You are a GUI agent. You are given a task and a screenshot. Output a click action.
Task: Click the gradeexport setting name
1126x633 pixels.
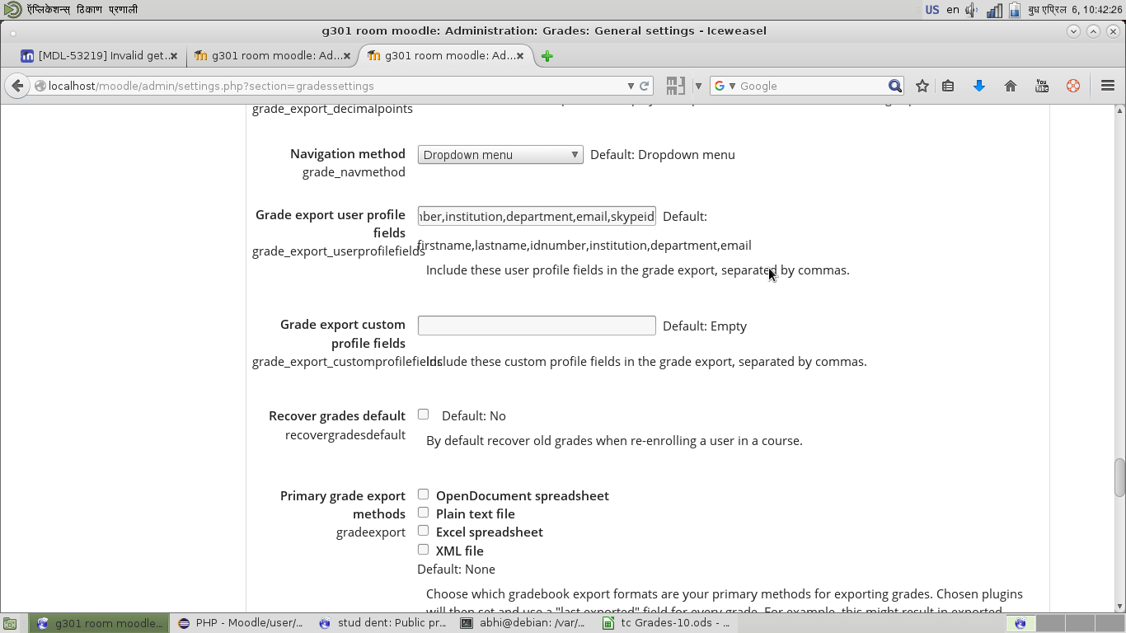(371, 532)
